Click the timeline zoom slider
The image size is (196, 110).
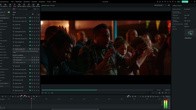(x=158, y=97)
